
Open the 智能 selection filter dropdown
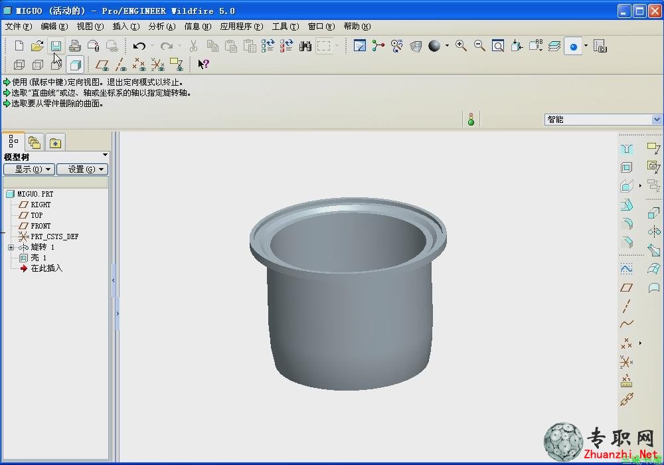coord(657,120)
